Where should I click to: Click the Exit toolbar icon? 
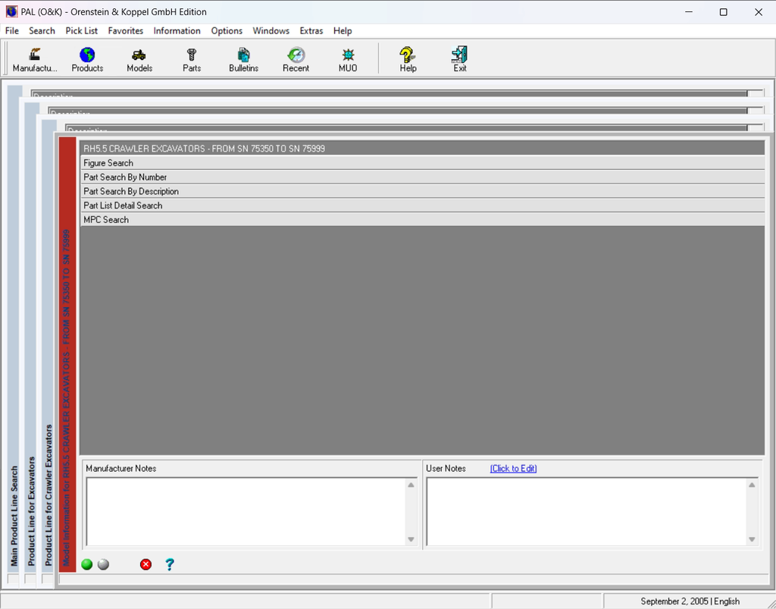pyautogui.click(x=460, y=59)
